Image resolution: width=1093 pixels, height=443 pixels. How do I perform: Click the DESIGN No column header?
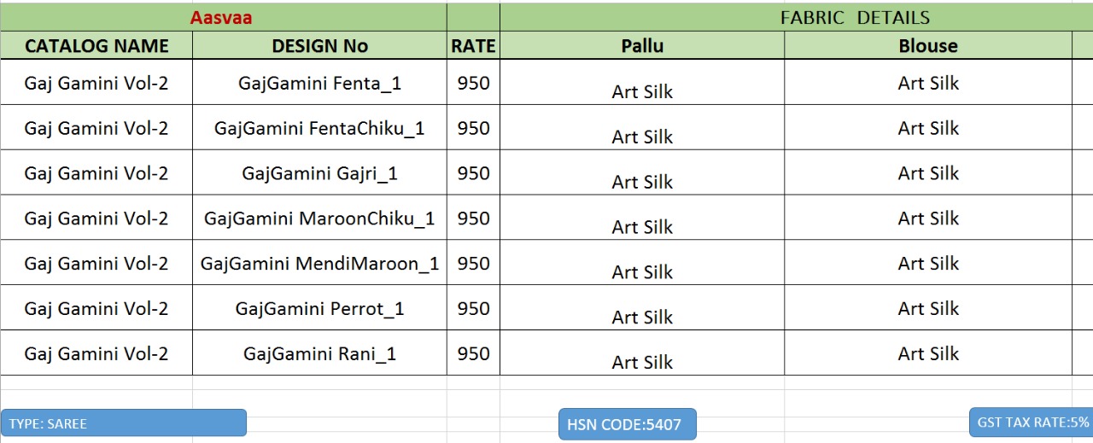point(319,46)
